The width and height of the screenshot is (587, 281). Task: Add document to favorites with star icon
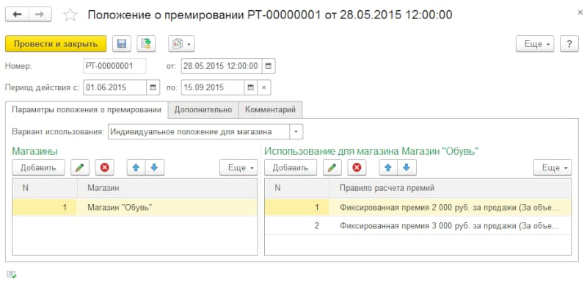(70, 15)
